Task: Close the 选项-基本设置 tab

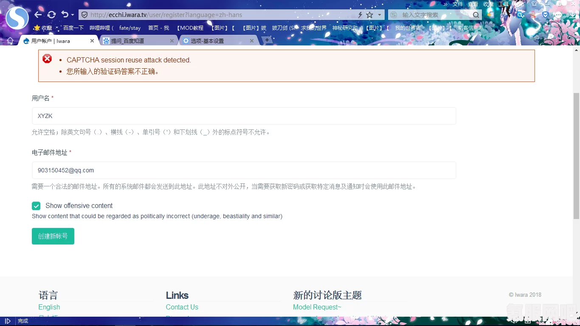Action: pos(252,41)
